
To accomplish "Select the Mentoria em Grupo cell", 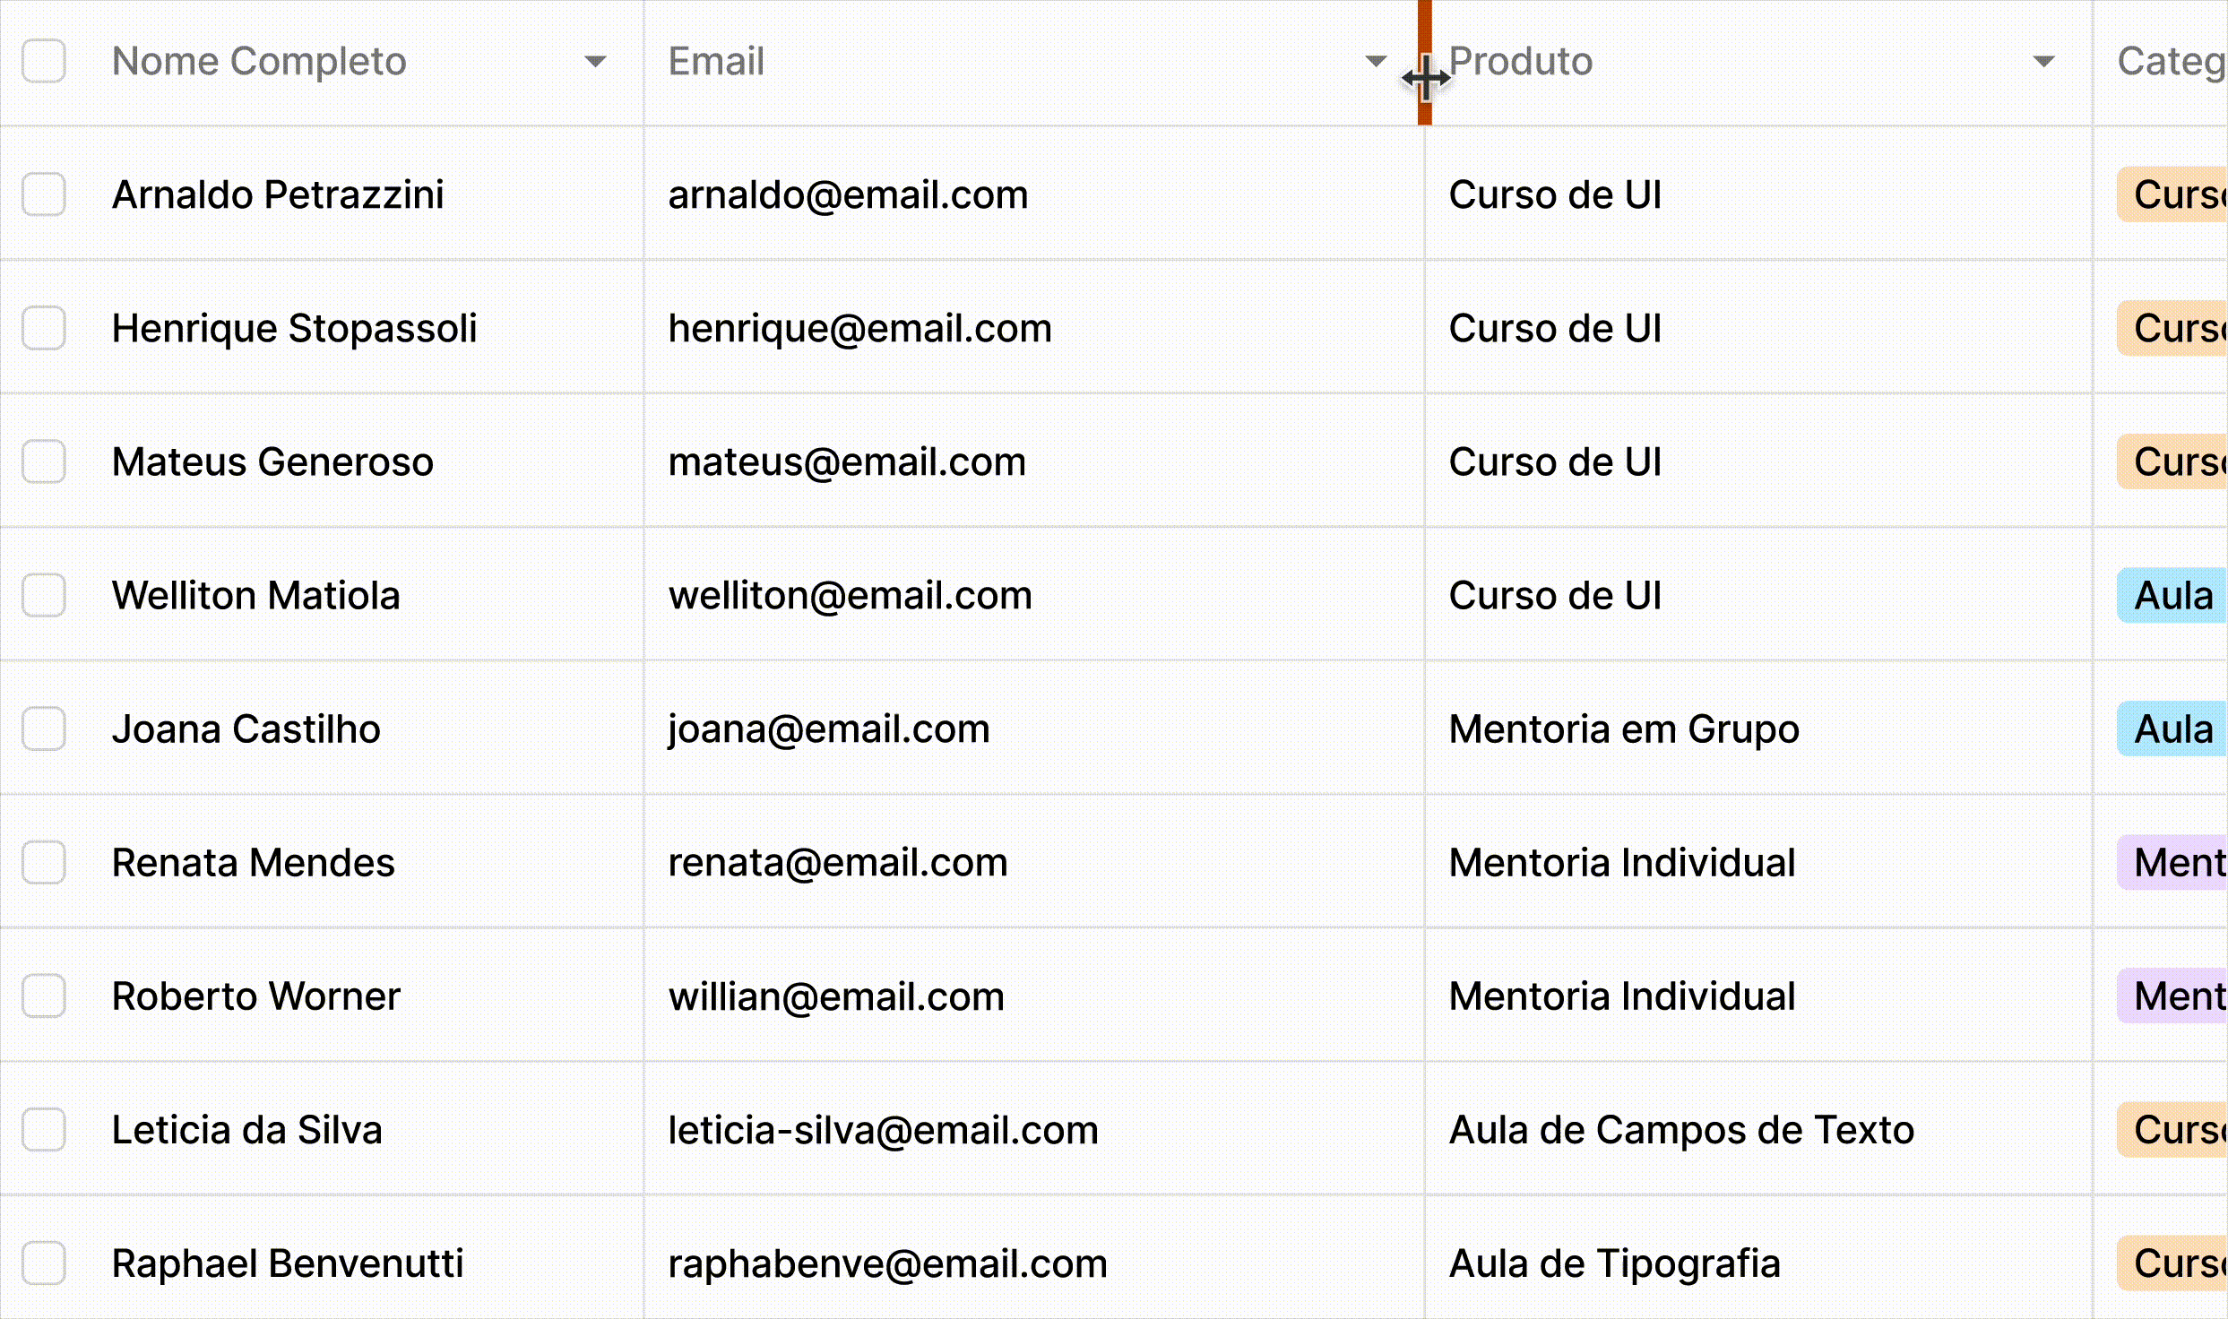I will point(1758,728).
